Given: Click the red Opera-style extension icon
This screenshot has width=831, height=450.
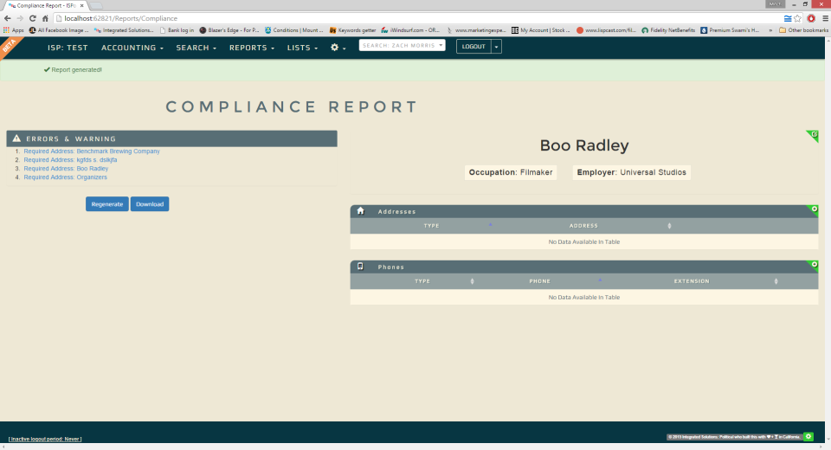Looking at the screenshot, I should point(811,18).
